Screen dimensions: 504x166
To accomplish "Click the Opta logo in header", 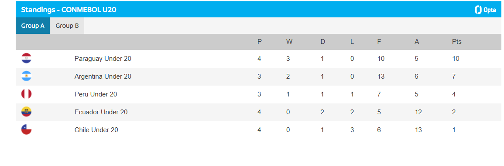I will pos(485,10).
